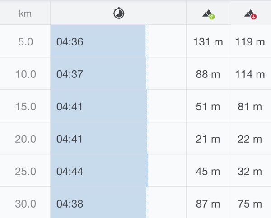
Task: Click the 15.0 km split label
Action: click(x=25, y=107)
